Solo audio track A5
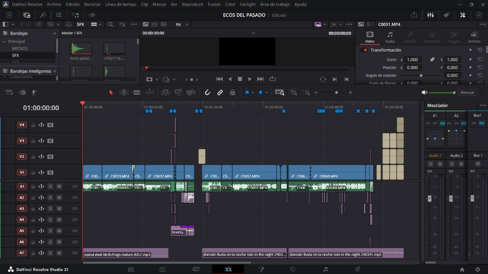 click(x=50, y=231)
